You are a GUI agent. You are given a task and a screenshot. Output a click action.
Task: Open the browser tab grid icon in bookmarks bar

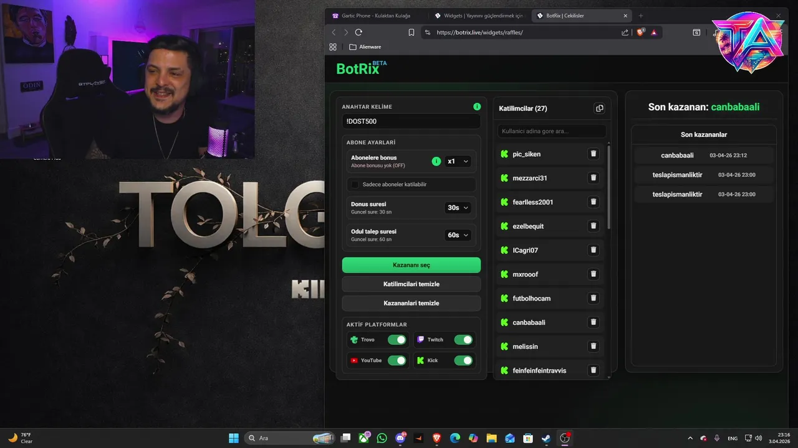[x=333, y=47]
